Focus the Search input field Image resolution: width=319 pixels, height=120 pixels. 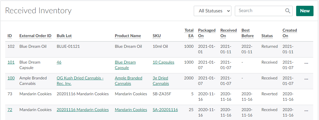pos(260,11)
